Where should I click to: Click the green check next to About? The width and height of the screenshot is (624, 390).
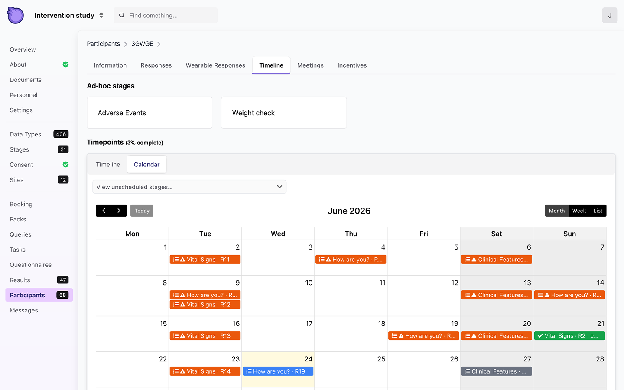pos(65,65)
